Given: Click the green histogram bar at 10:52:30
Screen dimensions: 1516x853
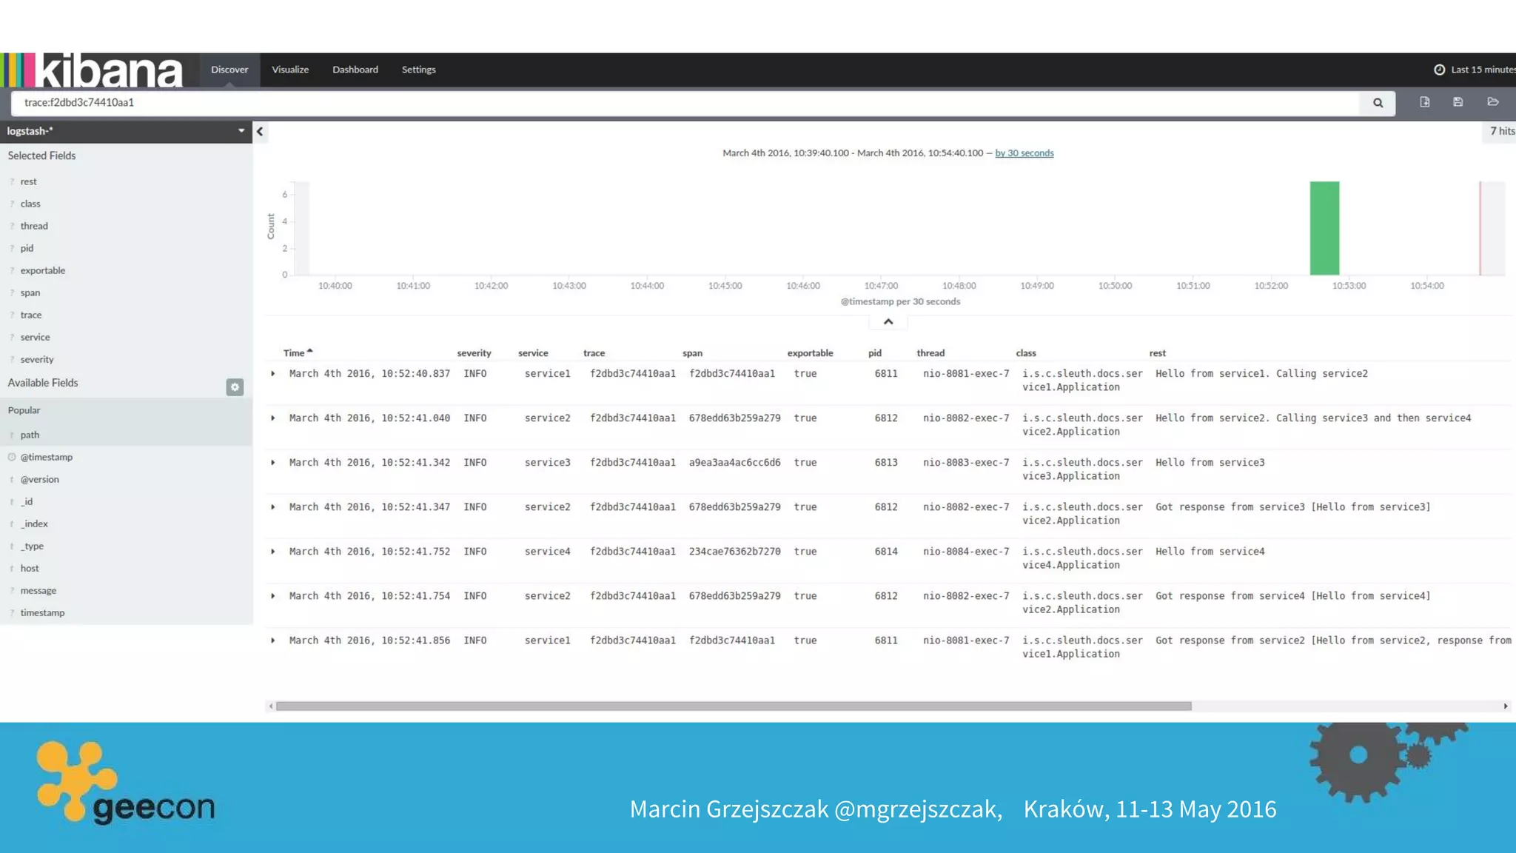Looking at the screenshot, I should pos(1324,228).
